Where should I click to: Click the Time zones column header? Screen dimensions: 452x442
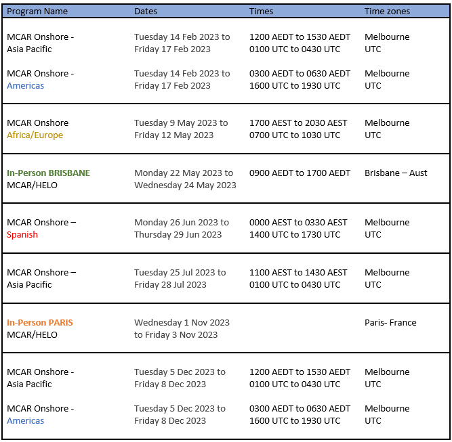pyautogui.click(x=387, y=12)
